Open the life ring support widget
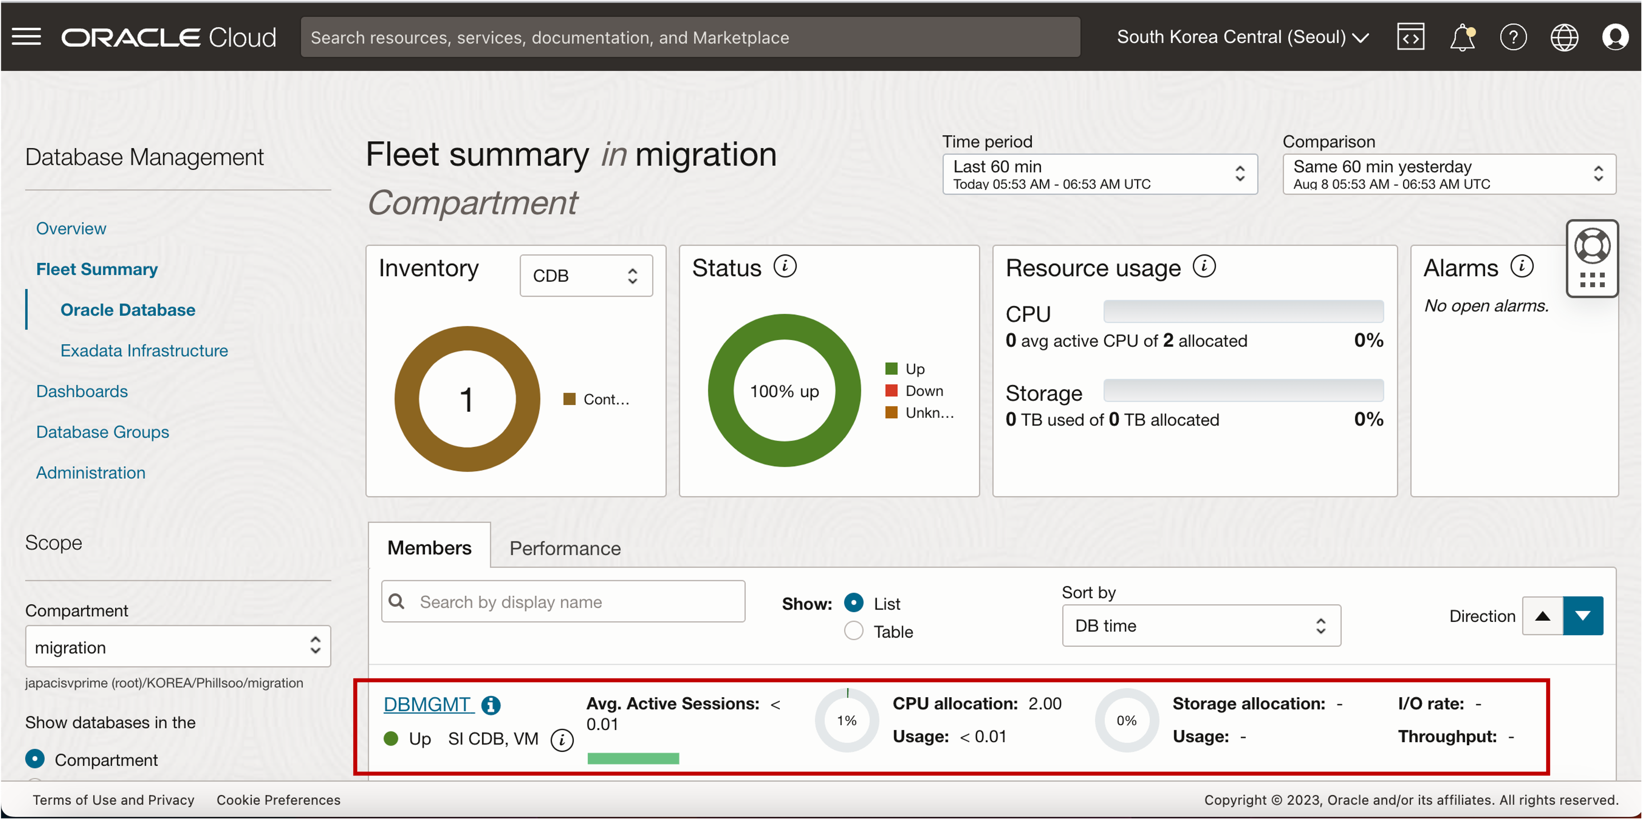 (x=1592, y=246)
